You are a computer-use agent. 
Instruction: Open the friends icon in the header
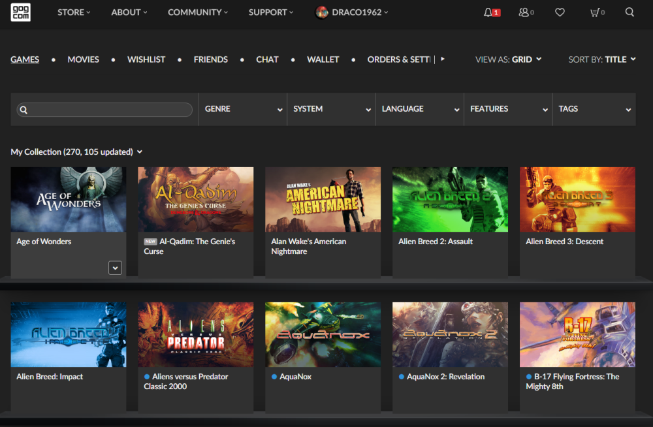(524, 12)
